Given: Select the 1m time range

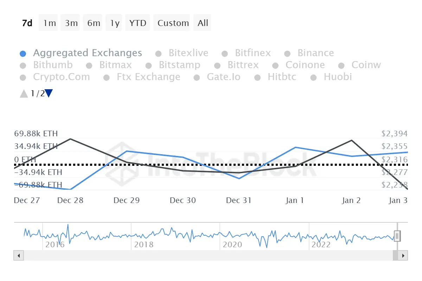Looking at the screenshot, I should point(50,23).
